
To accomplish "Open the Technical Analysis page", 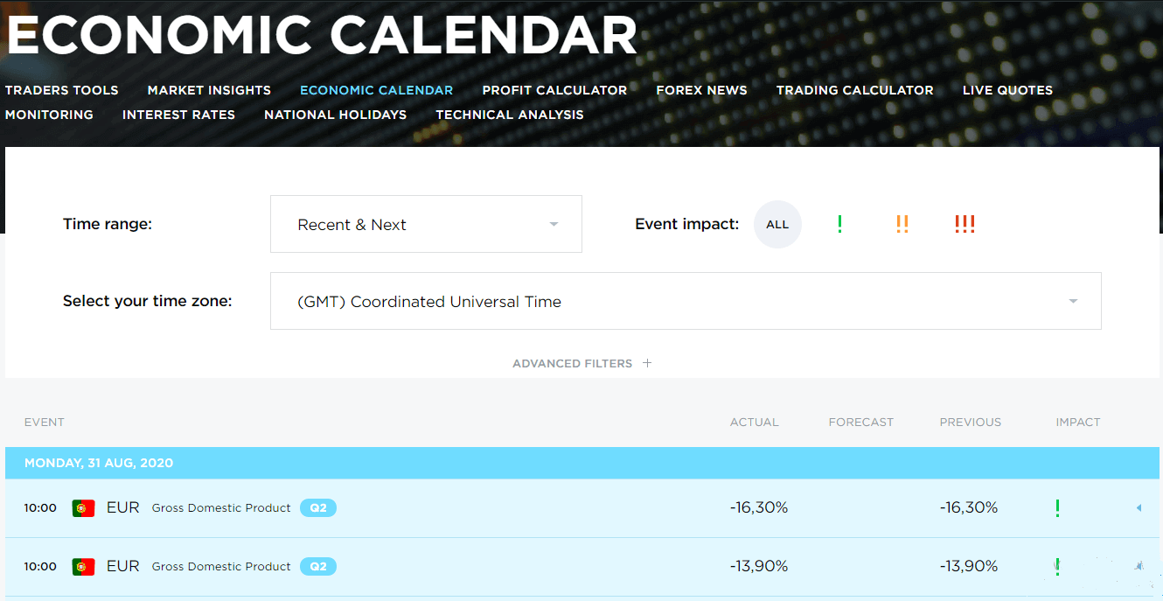I will click(x=510, y=115).
